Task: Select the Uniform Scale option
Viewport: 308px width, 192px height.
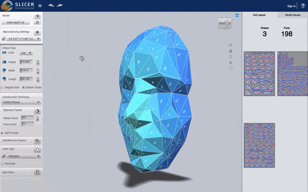Action: tap(24, 88)
